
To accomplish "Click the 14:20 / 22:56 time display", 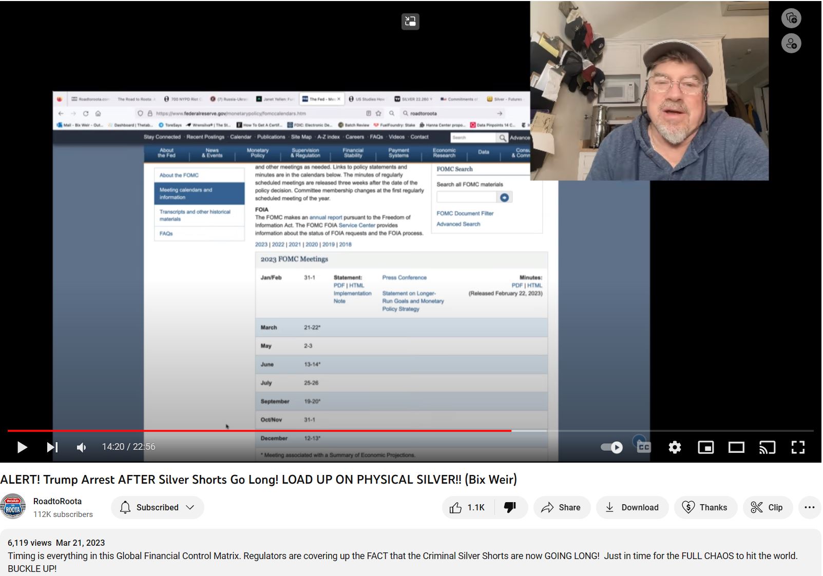I will [128, 447].
